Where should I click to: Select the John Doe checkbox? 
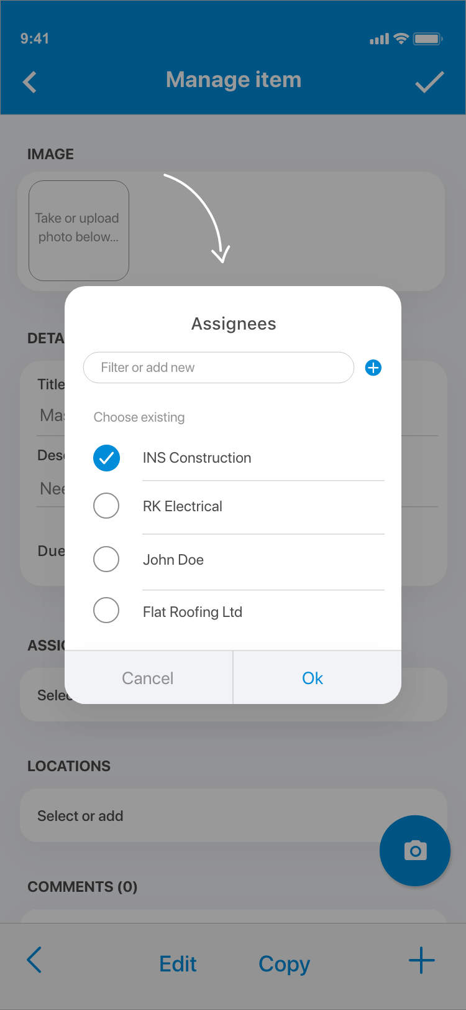(x=106, y=559)
